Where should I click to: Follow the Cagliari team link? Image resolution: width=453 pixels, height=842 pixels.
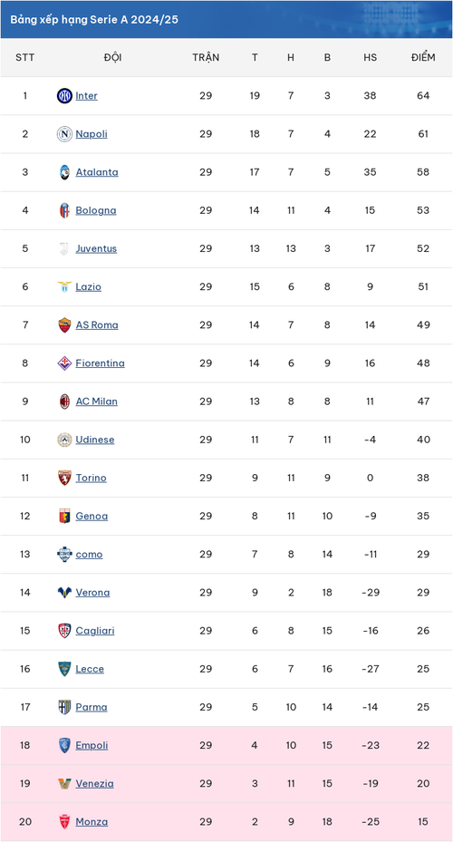point(95,631)
